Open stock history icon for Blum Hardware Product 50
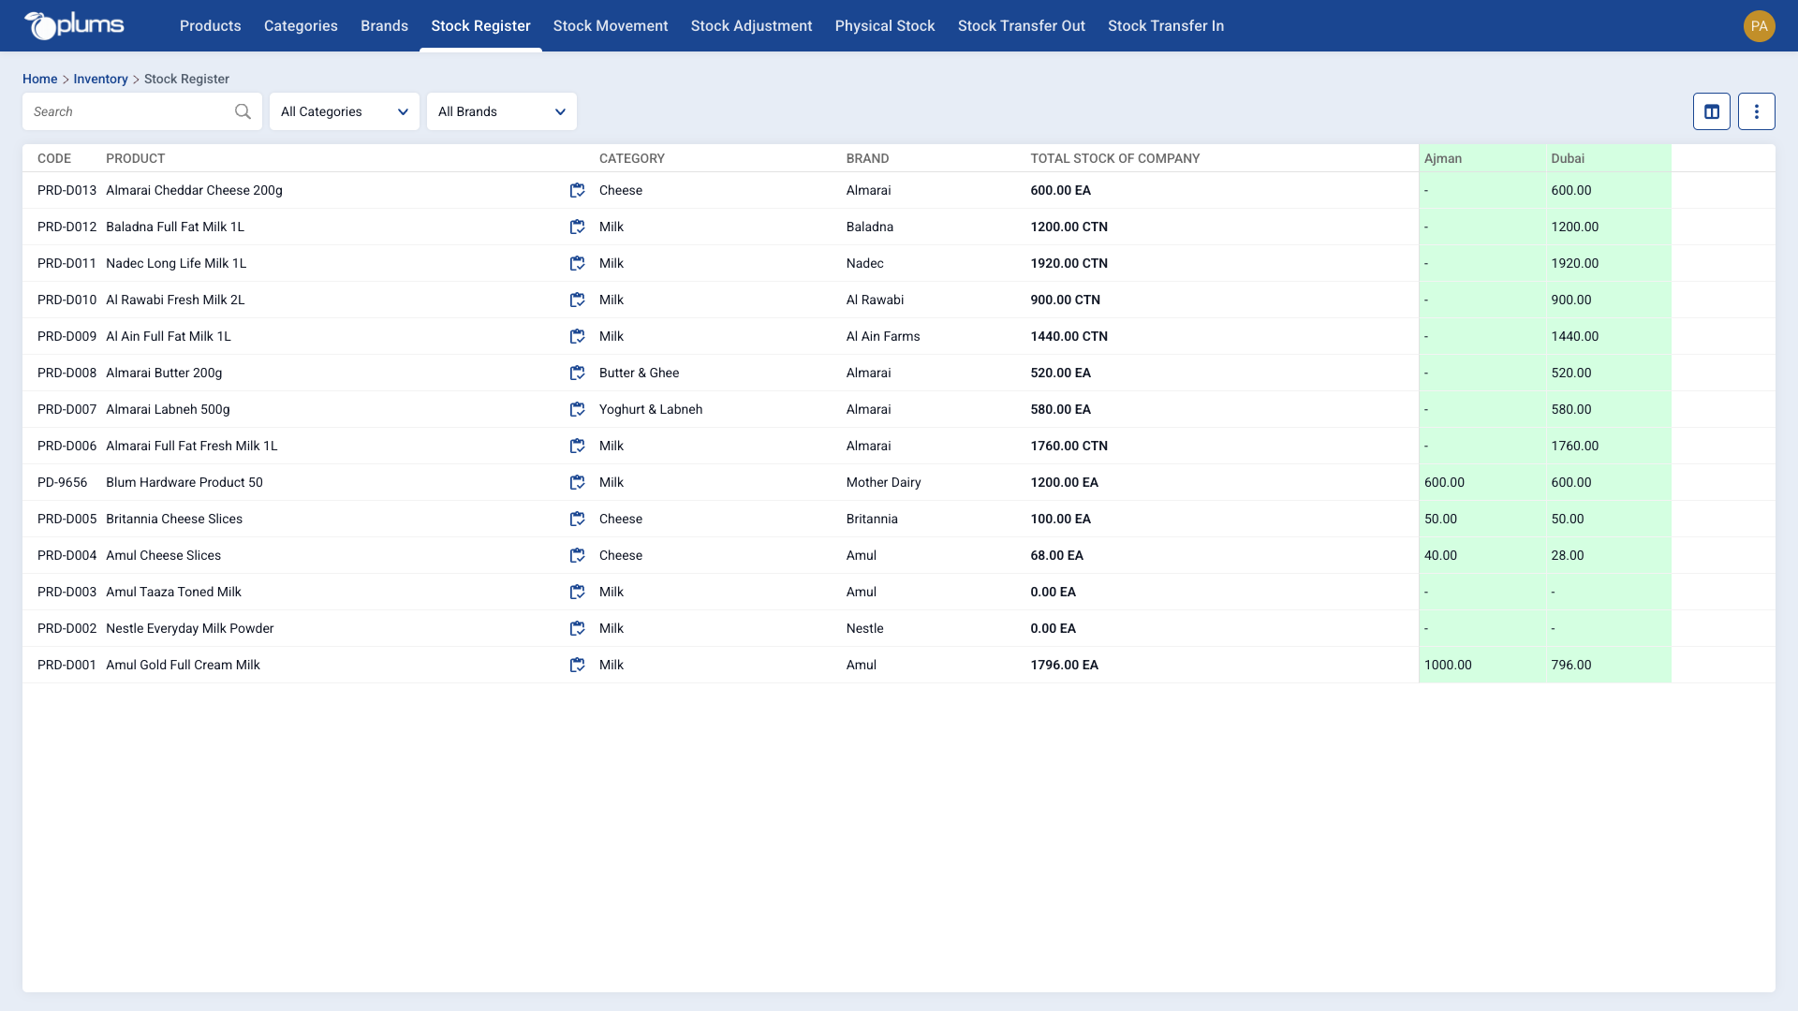Viewport: 1798px width, 1011px height. tap(577, 482)
